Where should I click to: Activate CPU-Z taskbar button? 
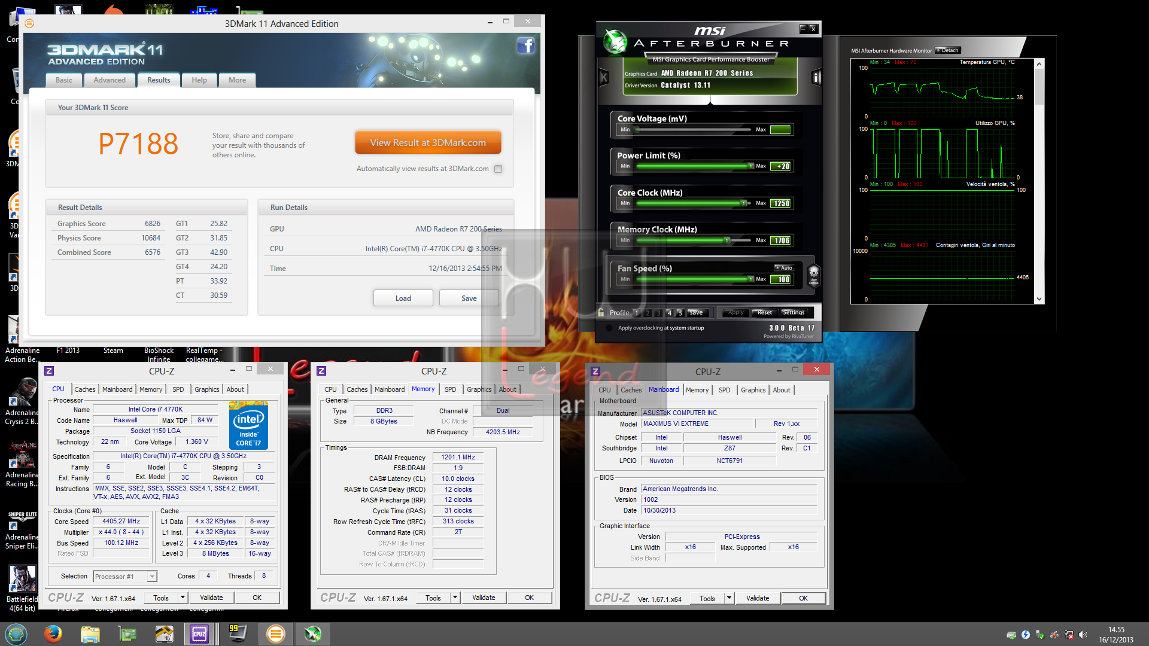click(199, 633)
